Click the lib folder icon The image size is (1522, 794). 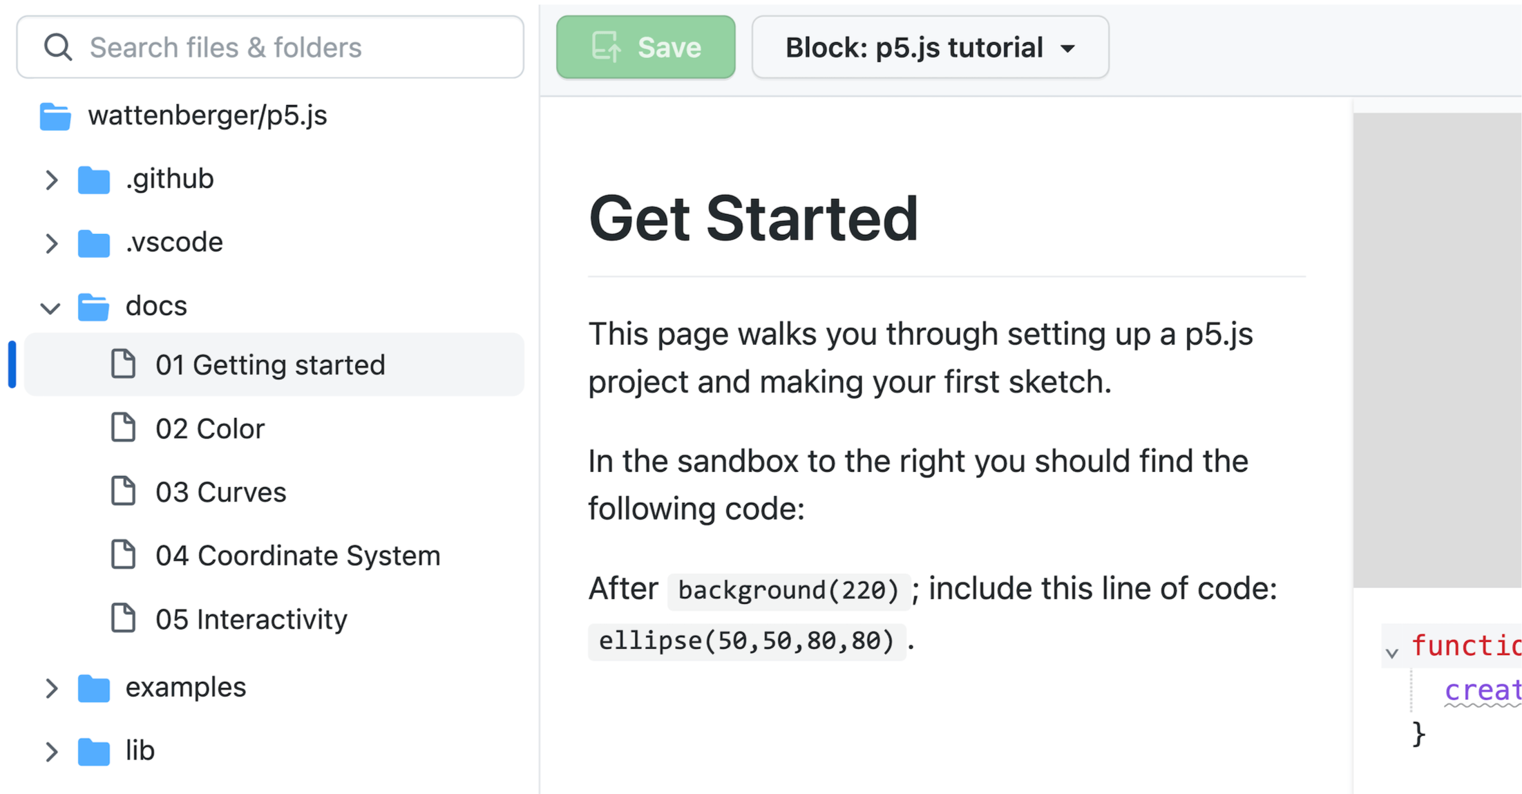click(x=94, y=751)
